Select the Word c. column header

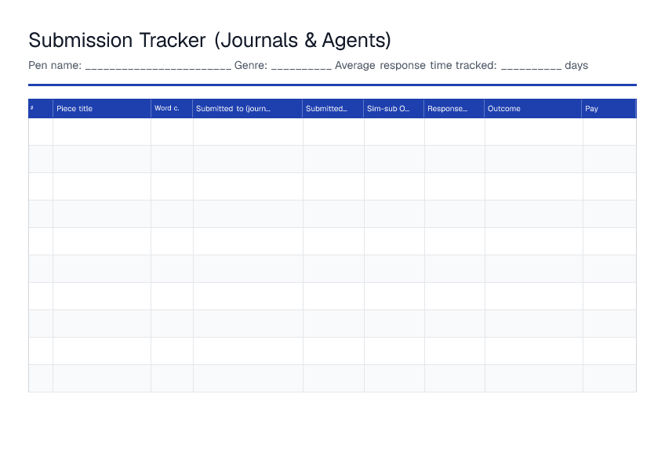pos(172,109)
